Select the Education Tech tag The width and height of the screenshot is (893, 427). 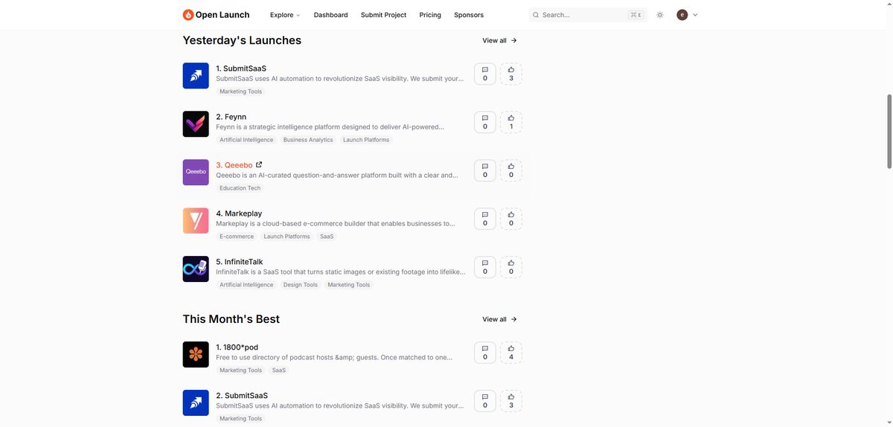pos(240,188)
